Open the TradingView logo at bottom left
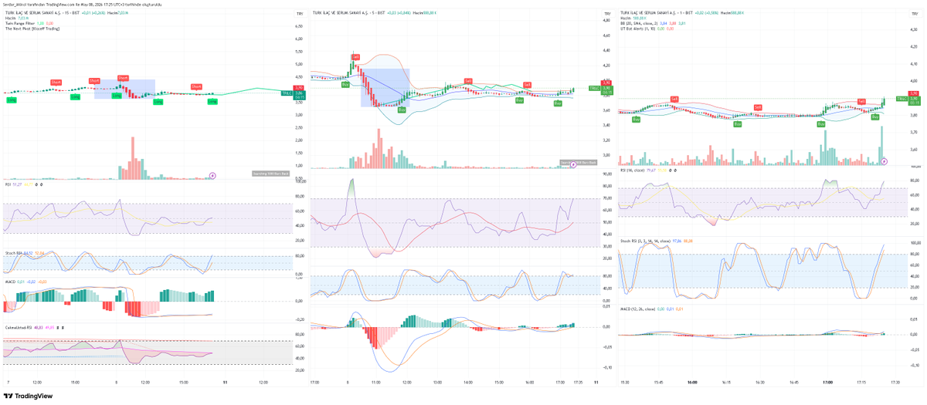927x405 pixels. click(28, 396)
